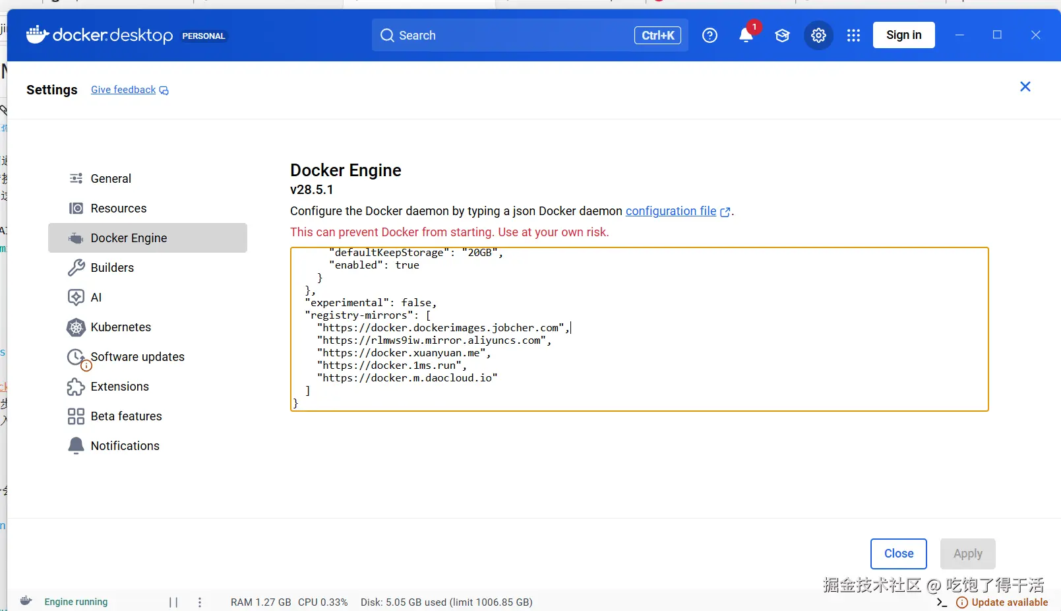Click the version text v28.5.1
This screenshot has height=611, width=1061.
coord(312,190)
